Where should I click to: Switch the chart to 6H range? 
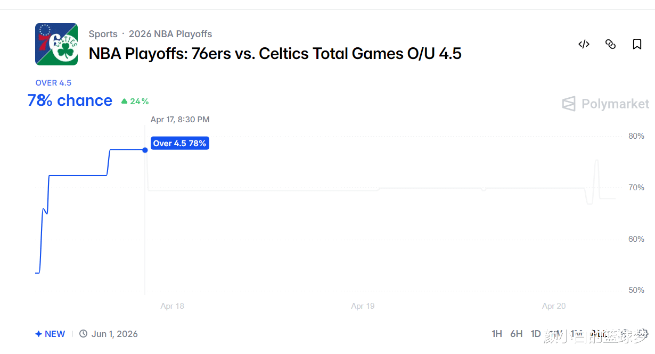coord(516,334)
